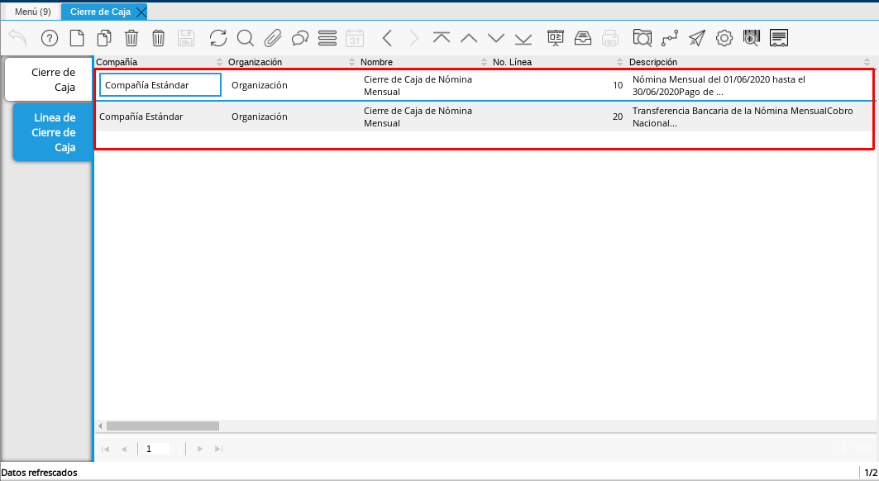This screenshot has width=879, height=481.
Task: Toggle grid view with three-lines icon
Action: [327, 38]
